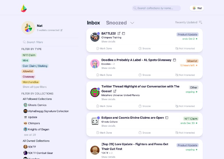
Task: Click the MetaHero Universe avatar
Action: [x=95, y=92]
